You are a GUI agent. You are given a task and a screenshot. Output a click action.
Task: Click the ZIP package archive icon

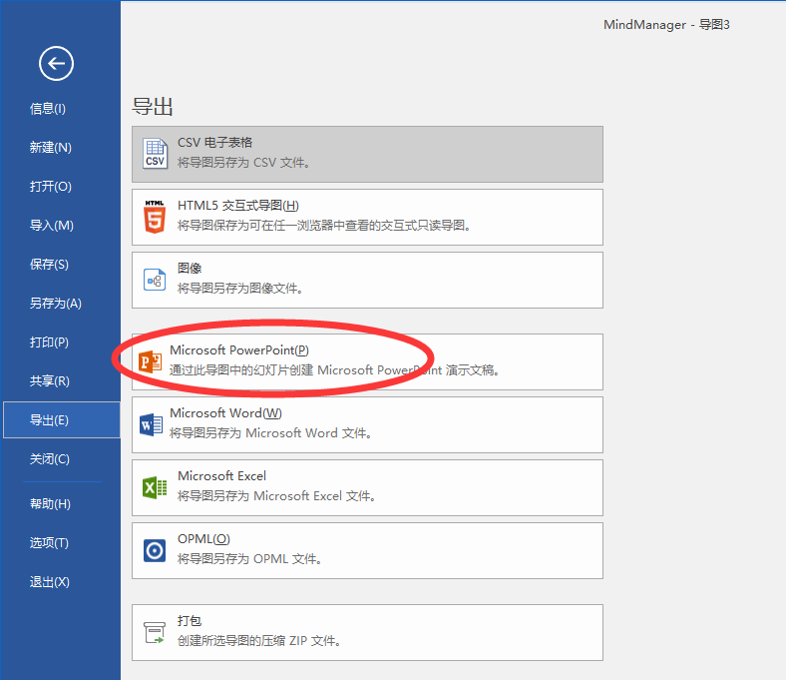[x=155, y=632]
